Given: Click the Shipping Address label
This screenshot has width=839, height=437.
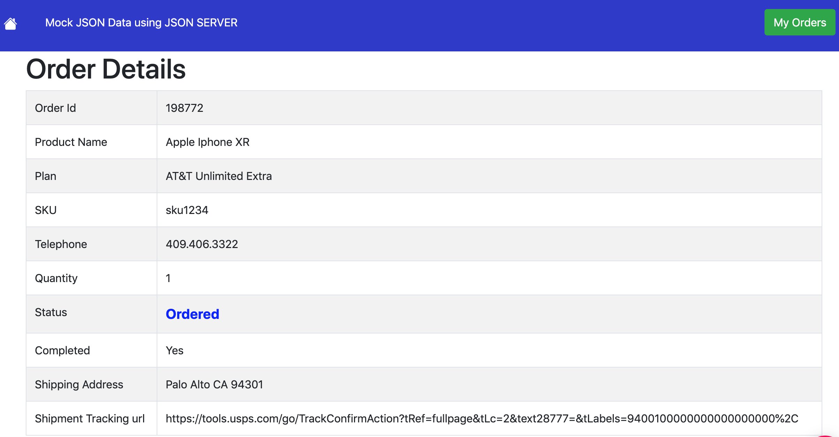Looking at the screenshot, I should pyautogui.click(x=79, y=385).
